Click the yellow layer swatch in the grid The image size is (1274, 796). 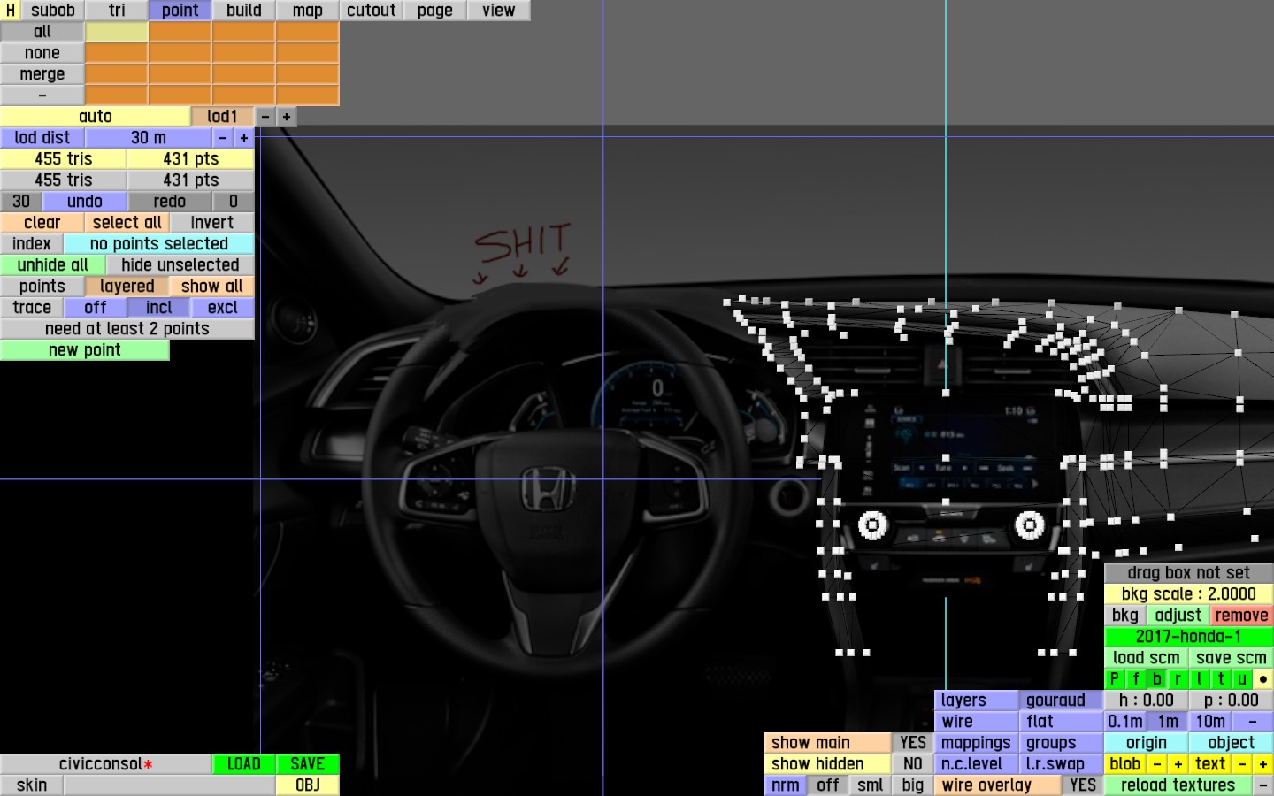tap(117, 32)
